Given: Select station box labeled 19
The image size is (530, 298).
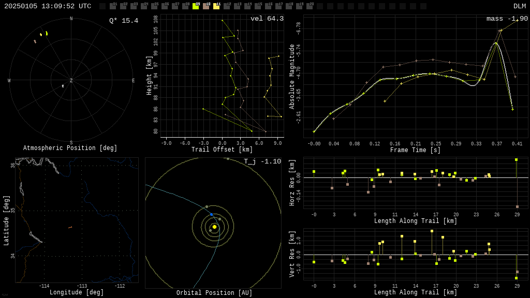Looking at the screenshot, I should [299, 6].
